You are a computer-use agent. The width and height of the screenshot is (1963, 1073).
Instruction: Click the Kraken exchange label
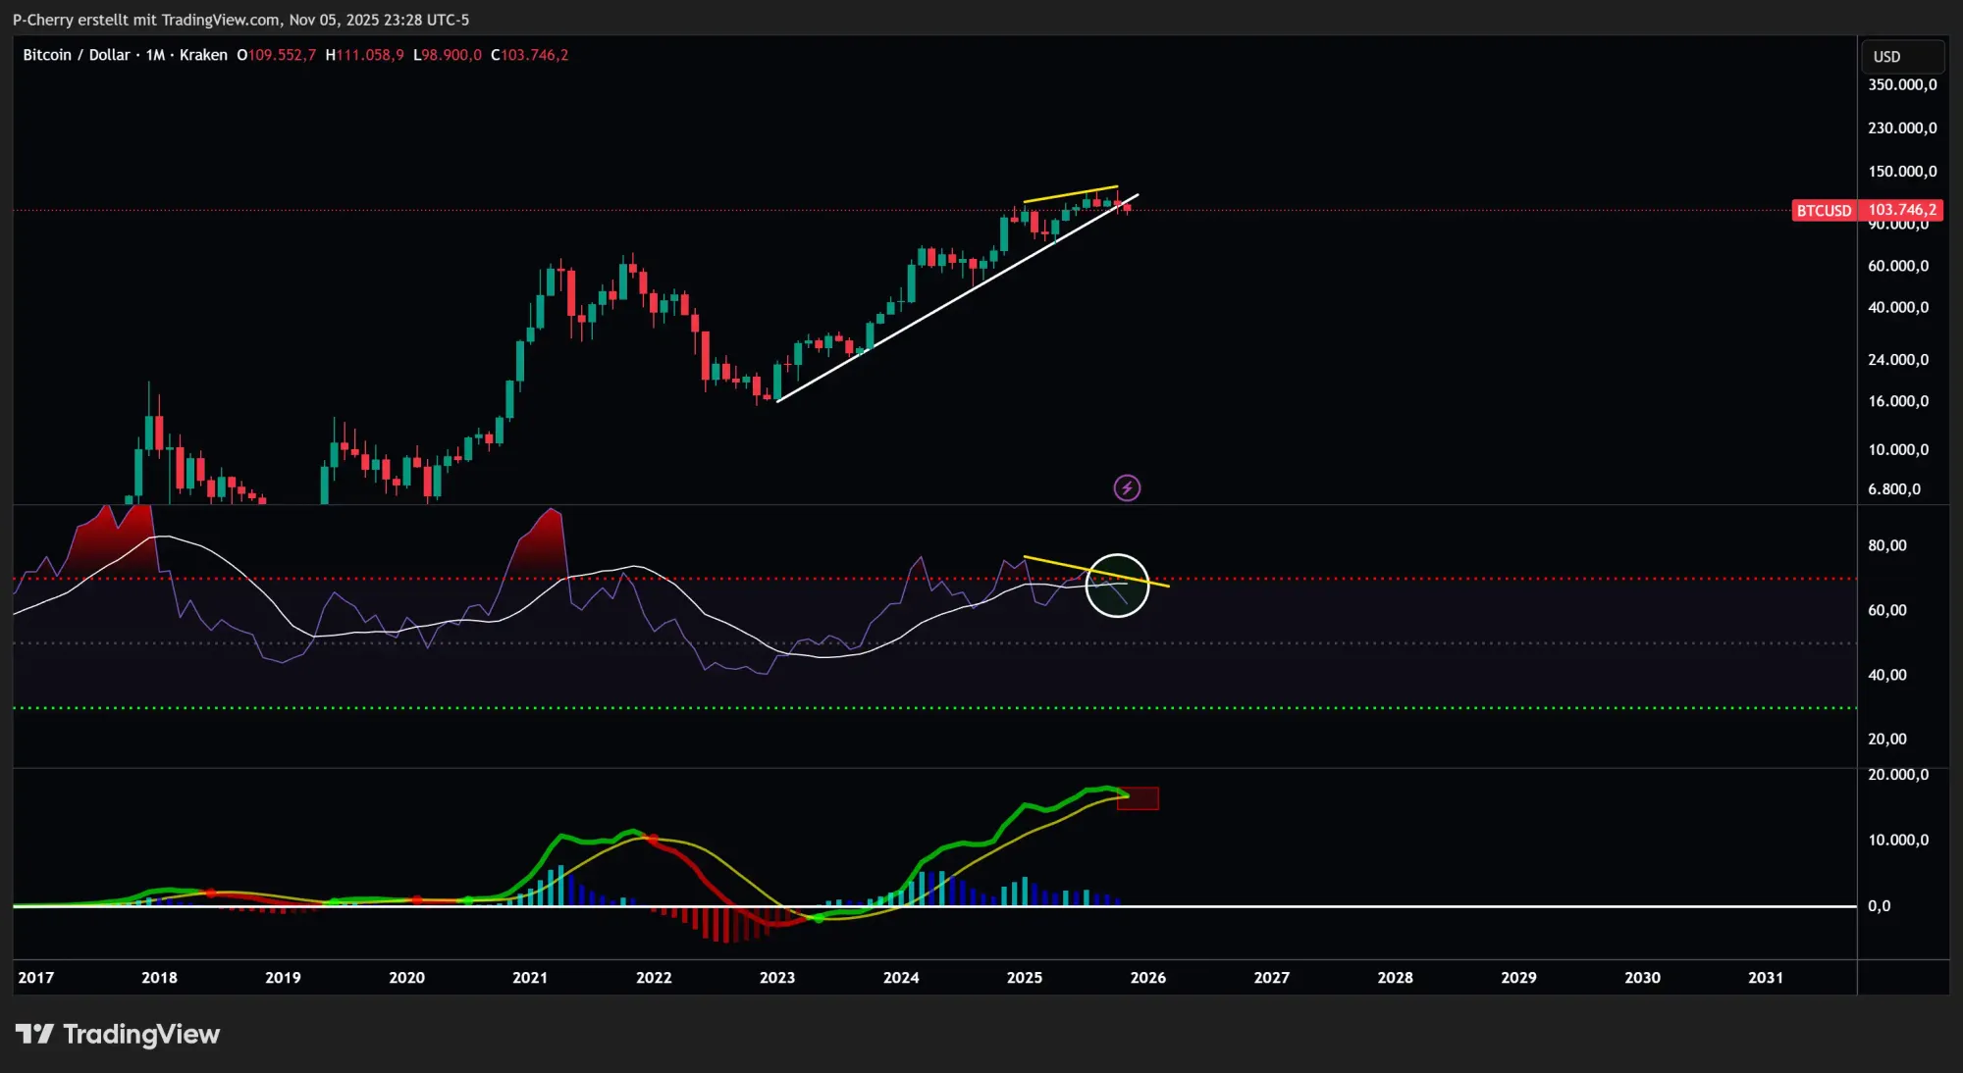(202, 55)
